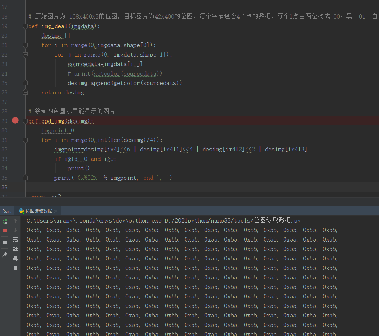Click the up arrow in Run console
The width and height of the screenshot is (379, 336).
(15, 221)
